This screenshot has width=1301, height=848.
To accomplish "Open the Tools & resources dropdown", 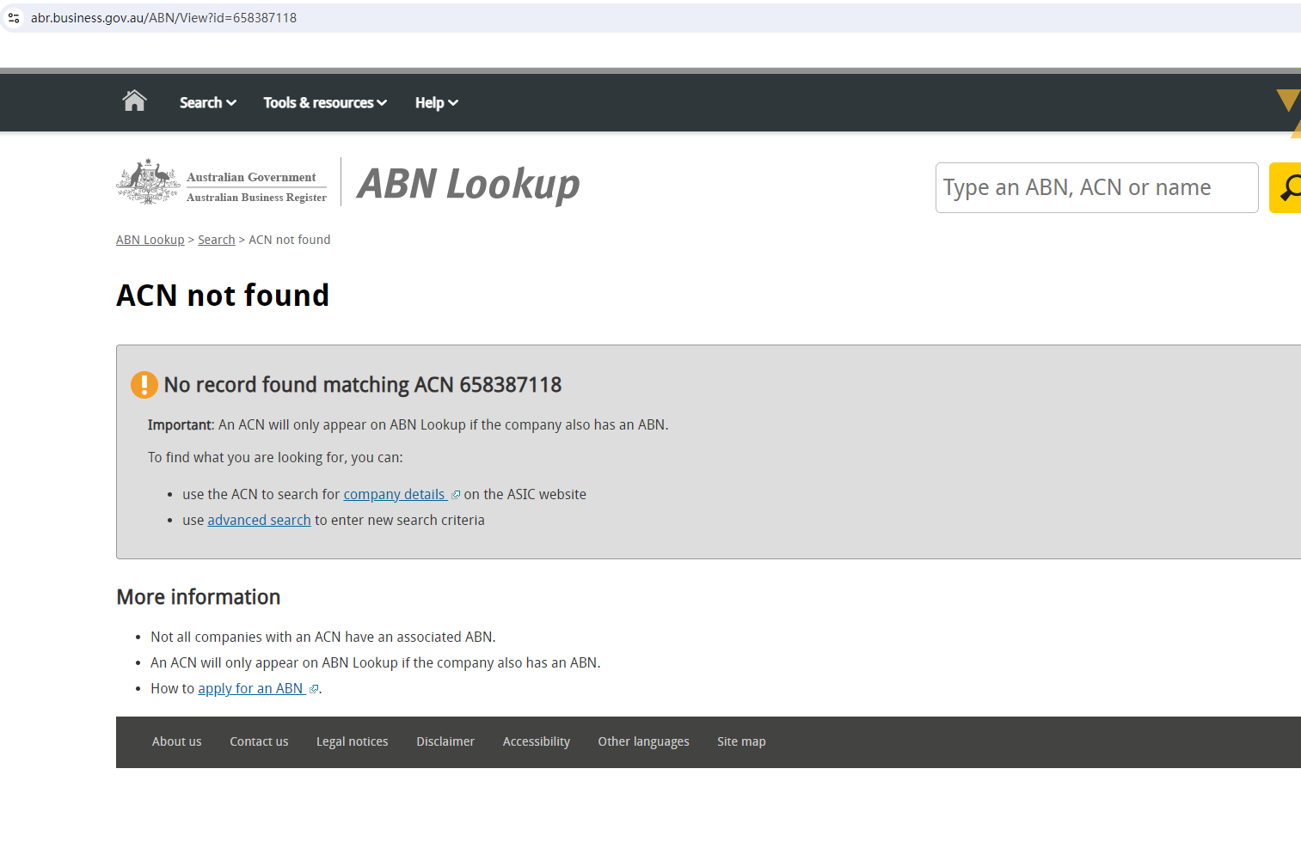I will 324,103.
